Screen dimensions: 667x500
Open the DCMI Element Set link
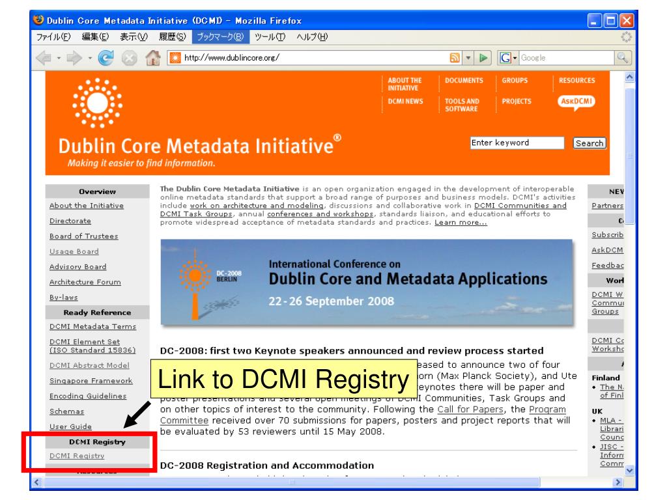92,346
